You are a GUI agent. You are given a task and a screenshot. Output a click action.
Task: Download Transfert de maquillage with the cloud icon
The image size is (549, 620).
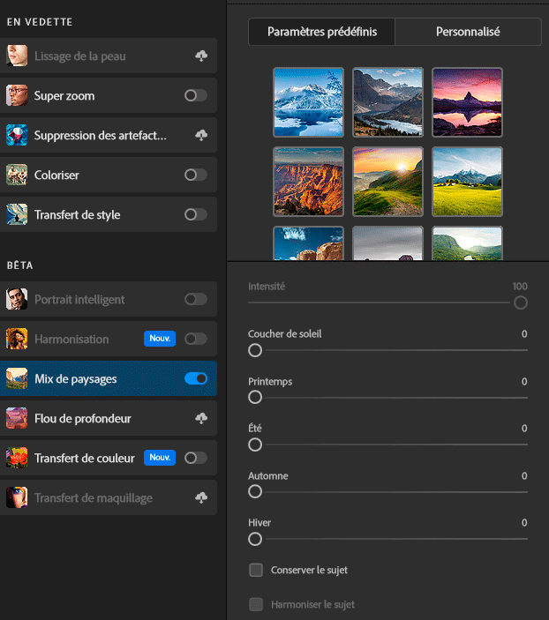click(x=201, y=498)
